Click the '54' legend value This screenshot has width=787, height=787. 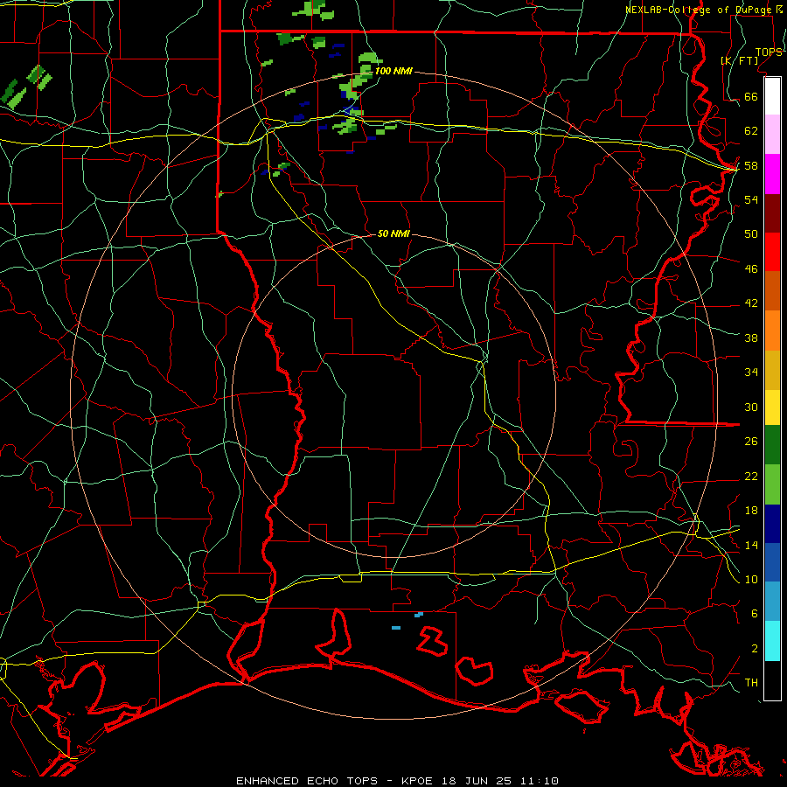click(751, 199)
